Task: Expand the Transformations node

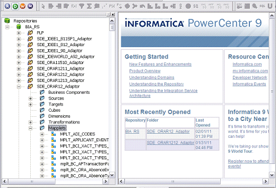Action: coord(30,122)
